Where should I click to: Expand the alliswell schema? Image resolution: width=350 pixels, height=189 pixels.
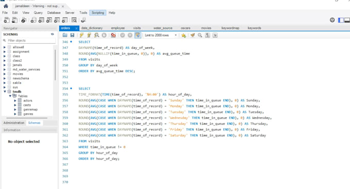(5, 47)
